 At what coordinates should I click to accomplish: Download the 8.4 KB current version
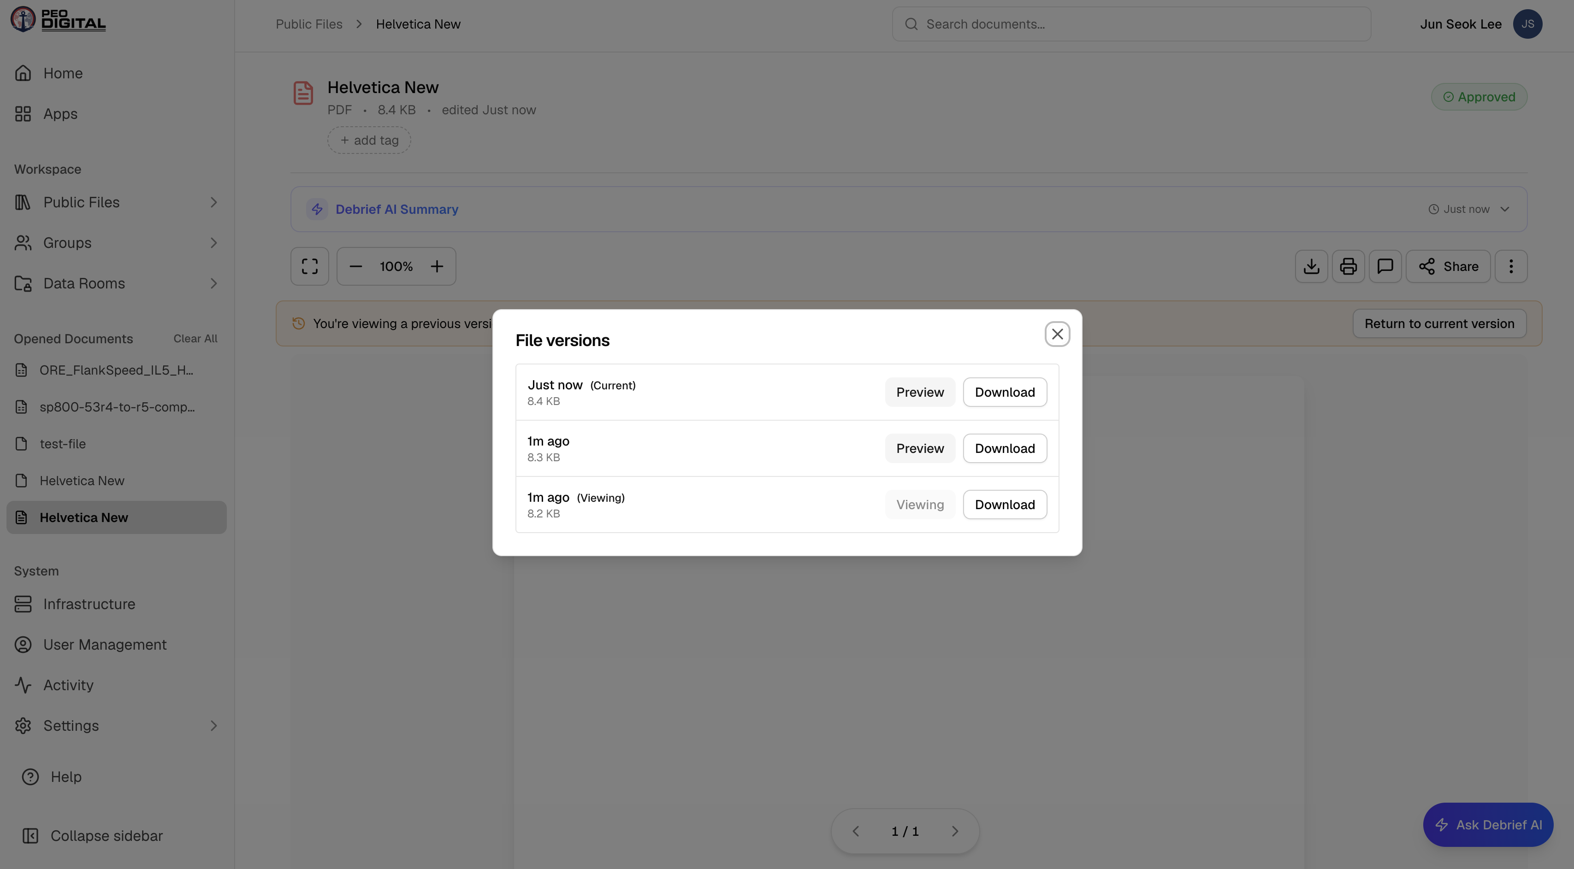(x=1005, y=392)
